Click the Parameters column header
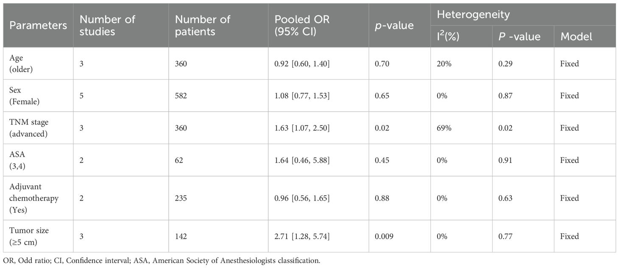The image size is (619, 268). click(x=38, y=25)
